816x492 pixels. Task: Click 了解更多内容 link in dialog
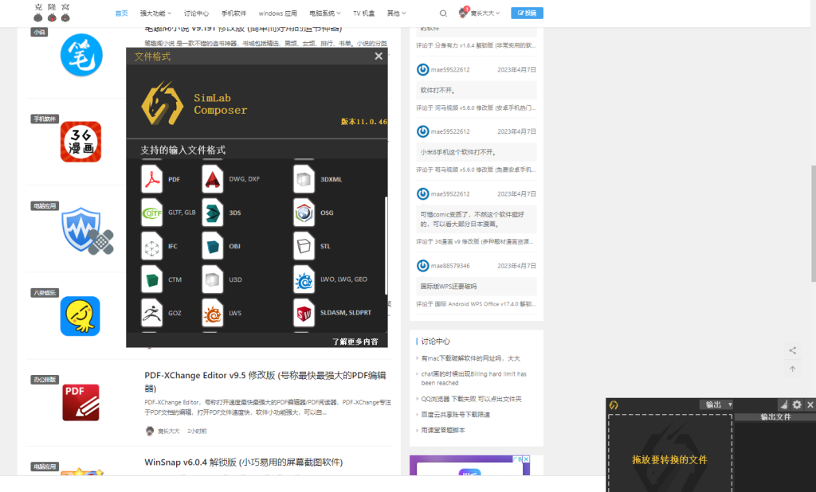coord(355,342)
